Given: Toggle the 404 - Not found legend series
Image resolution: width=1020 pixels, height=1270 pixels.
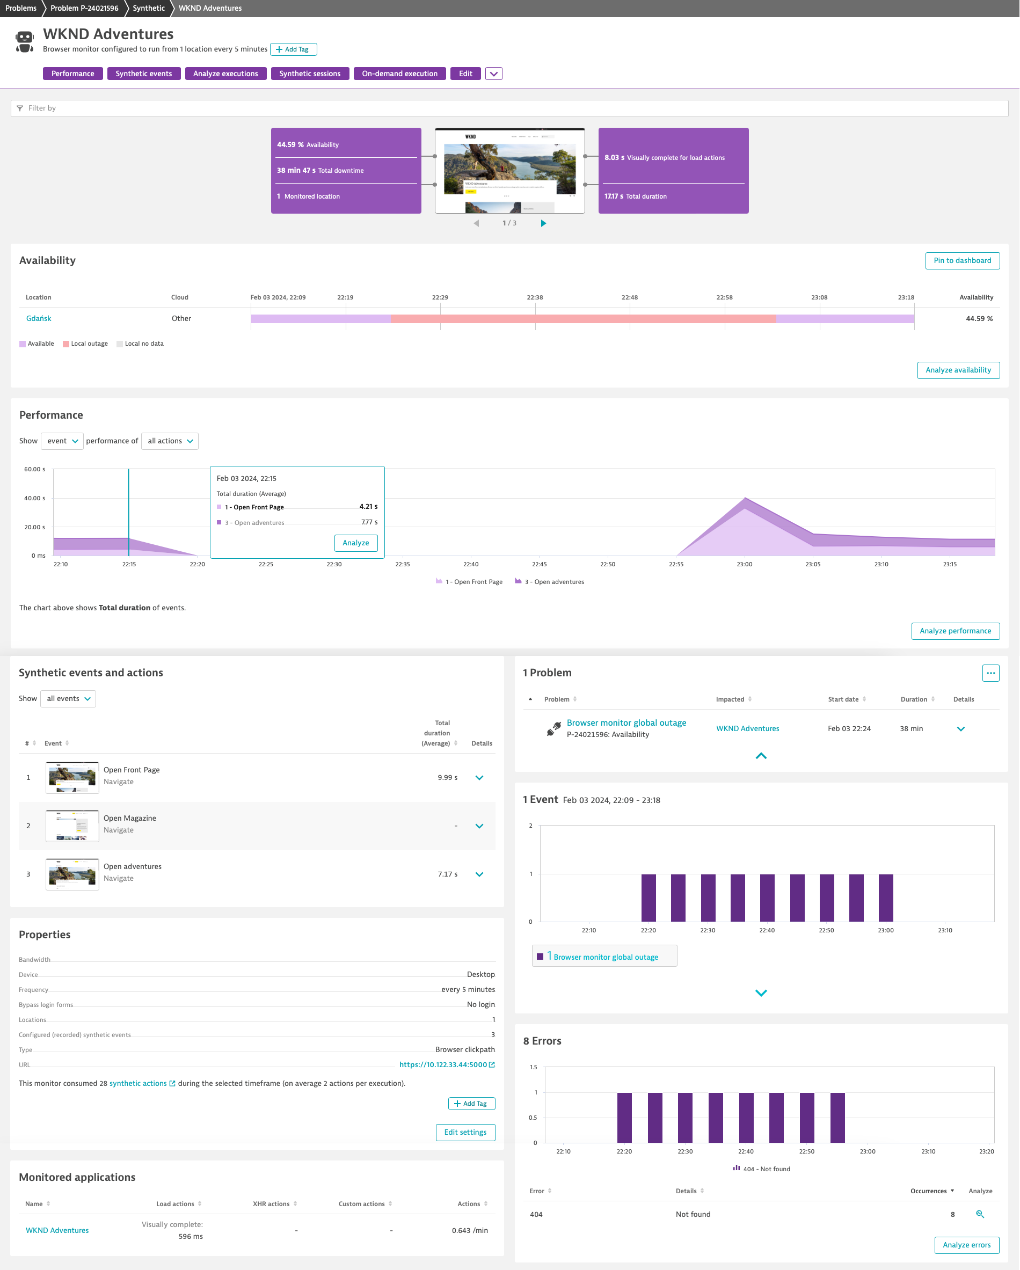Looking at the screenshot, I should [x=761, y=1169].
